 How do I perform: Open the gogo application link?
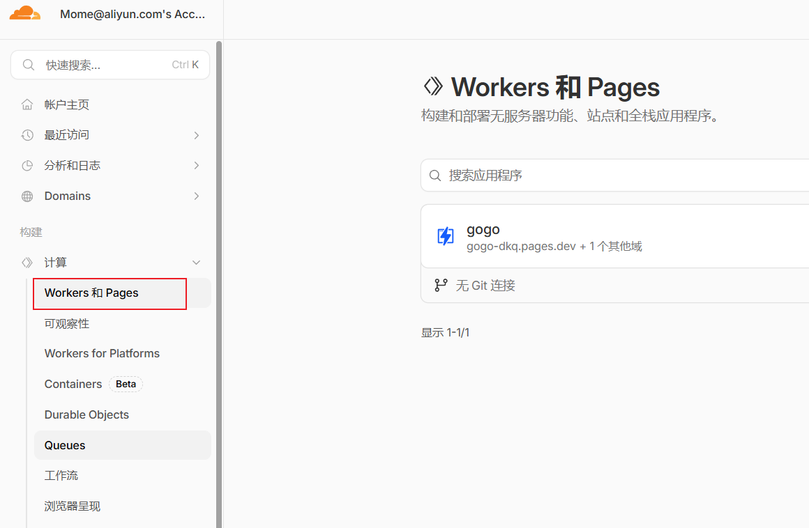pyautogui.click(x=483, y=229)
